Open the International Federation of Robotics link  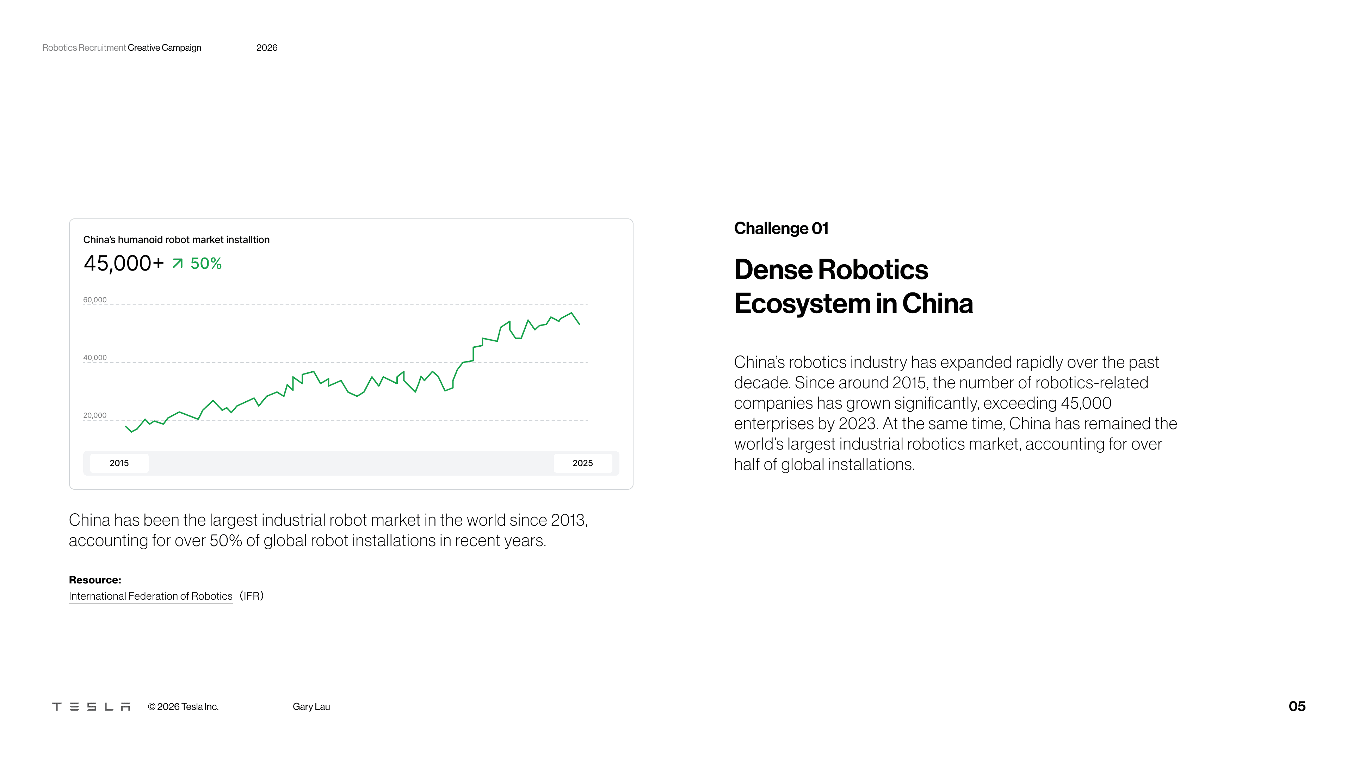pos(150,596)
